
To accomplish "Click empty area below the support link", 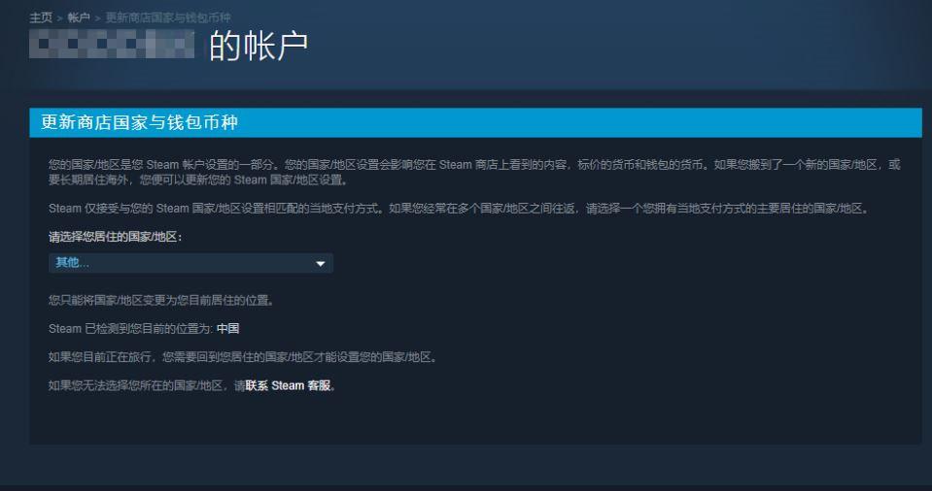I will [x=474, y=419].
